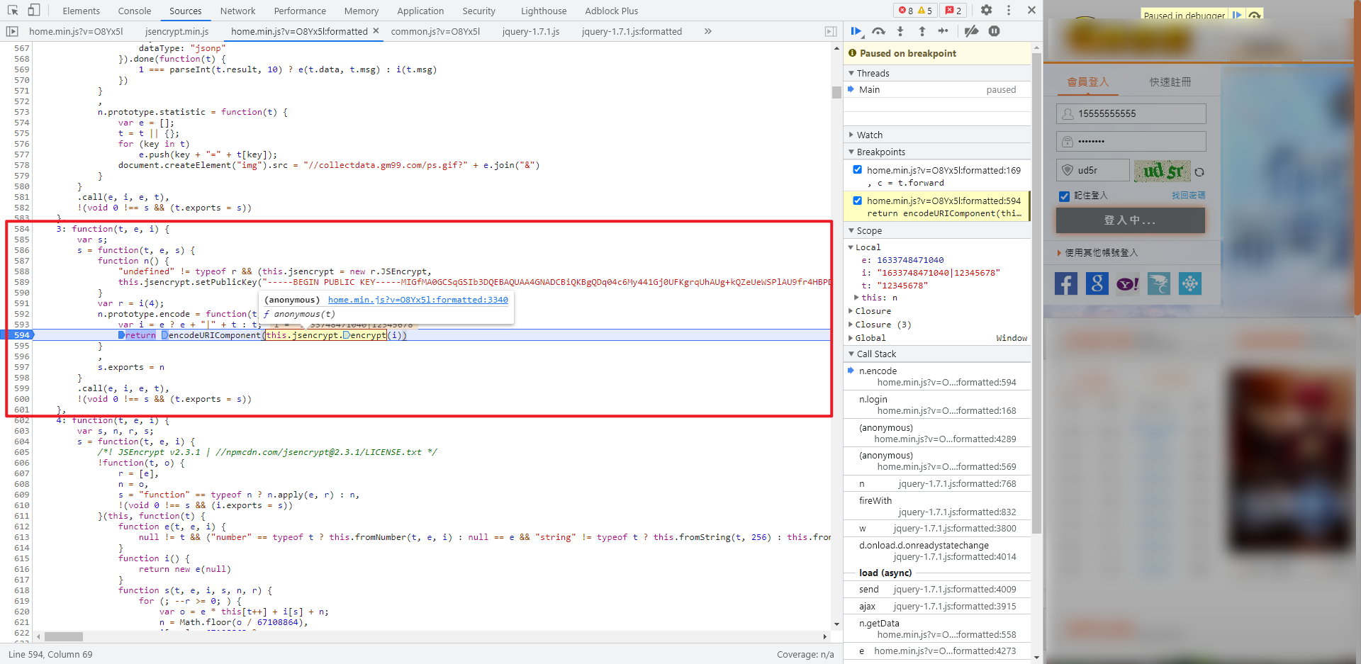This screenshot has height=664, width=1361.
Task: Open the jsencrypt.min.js file tab
Action: pyautogui.click(x=177, y=31)
